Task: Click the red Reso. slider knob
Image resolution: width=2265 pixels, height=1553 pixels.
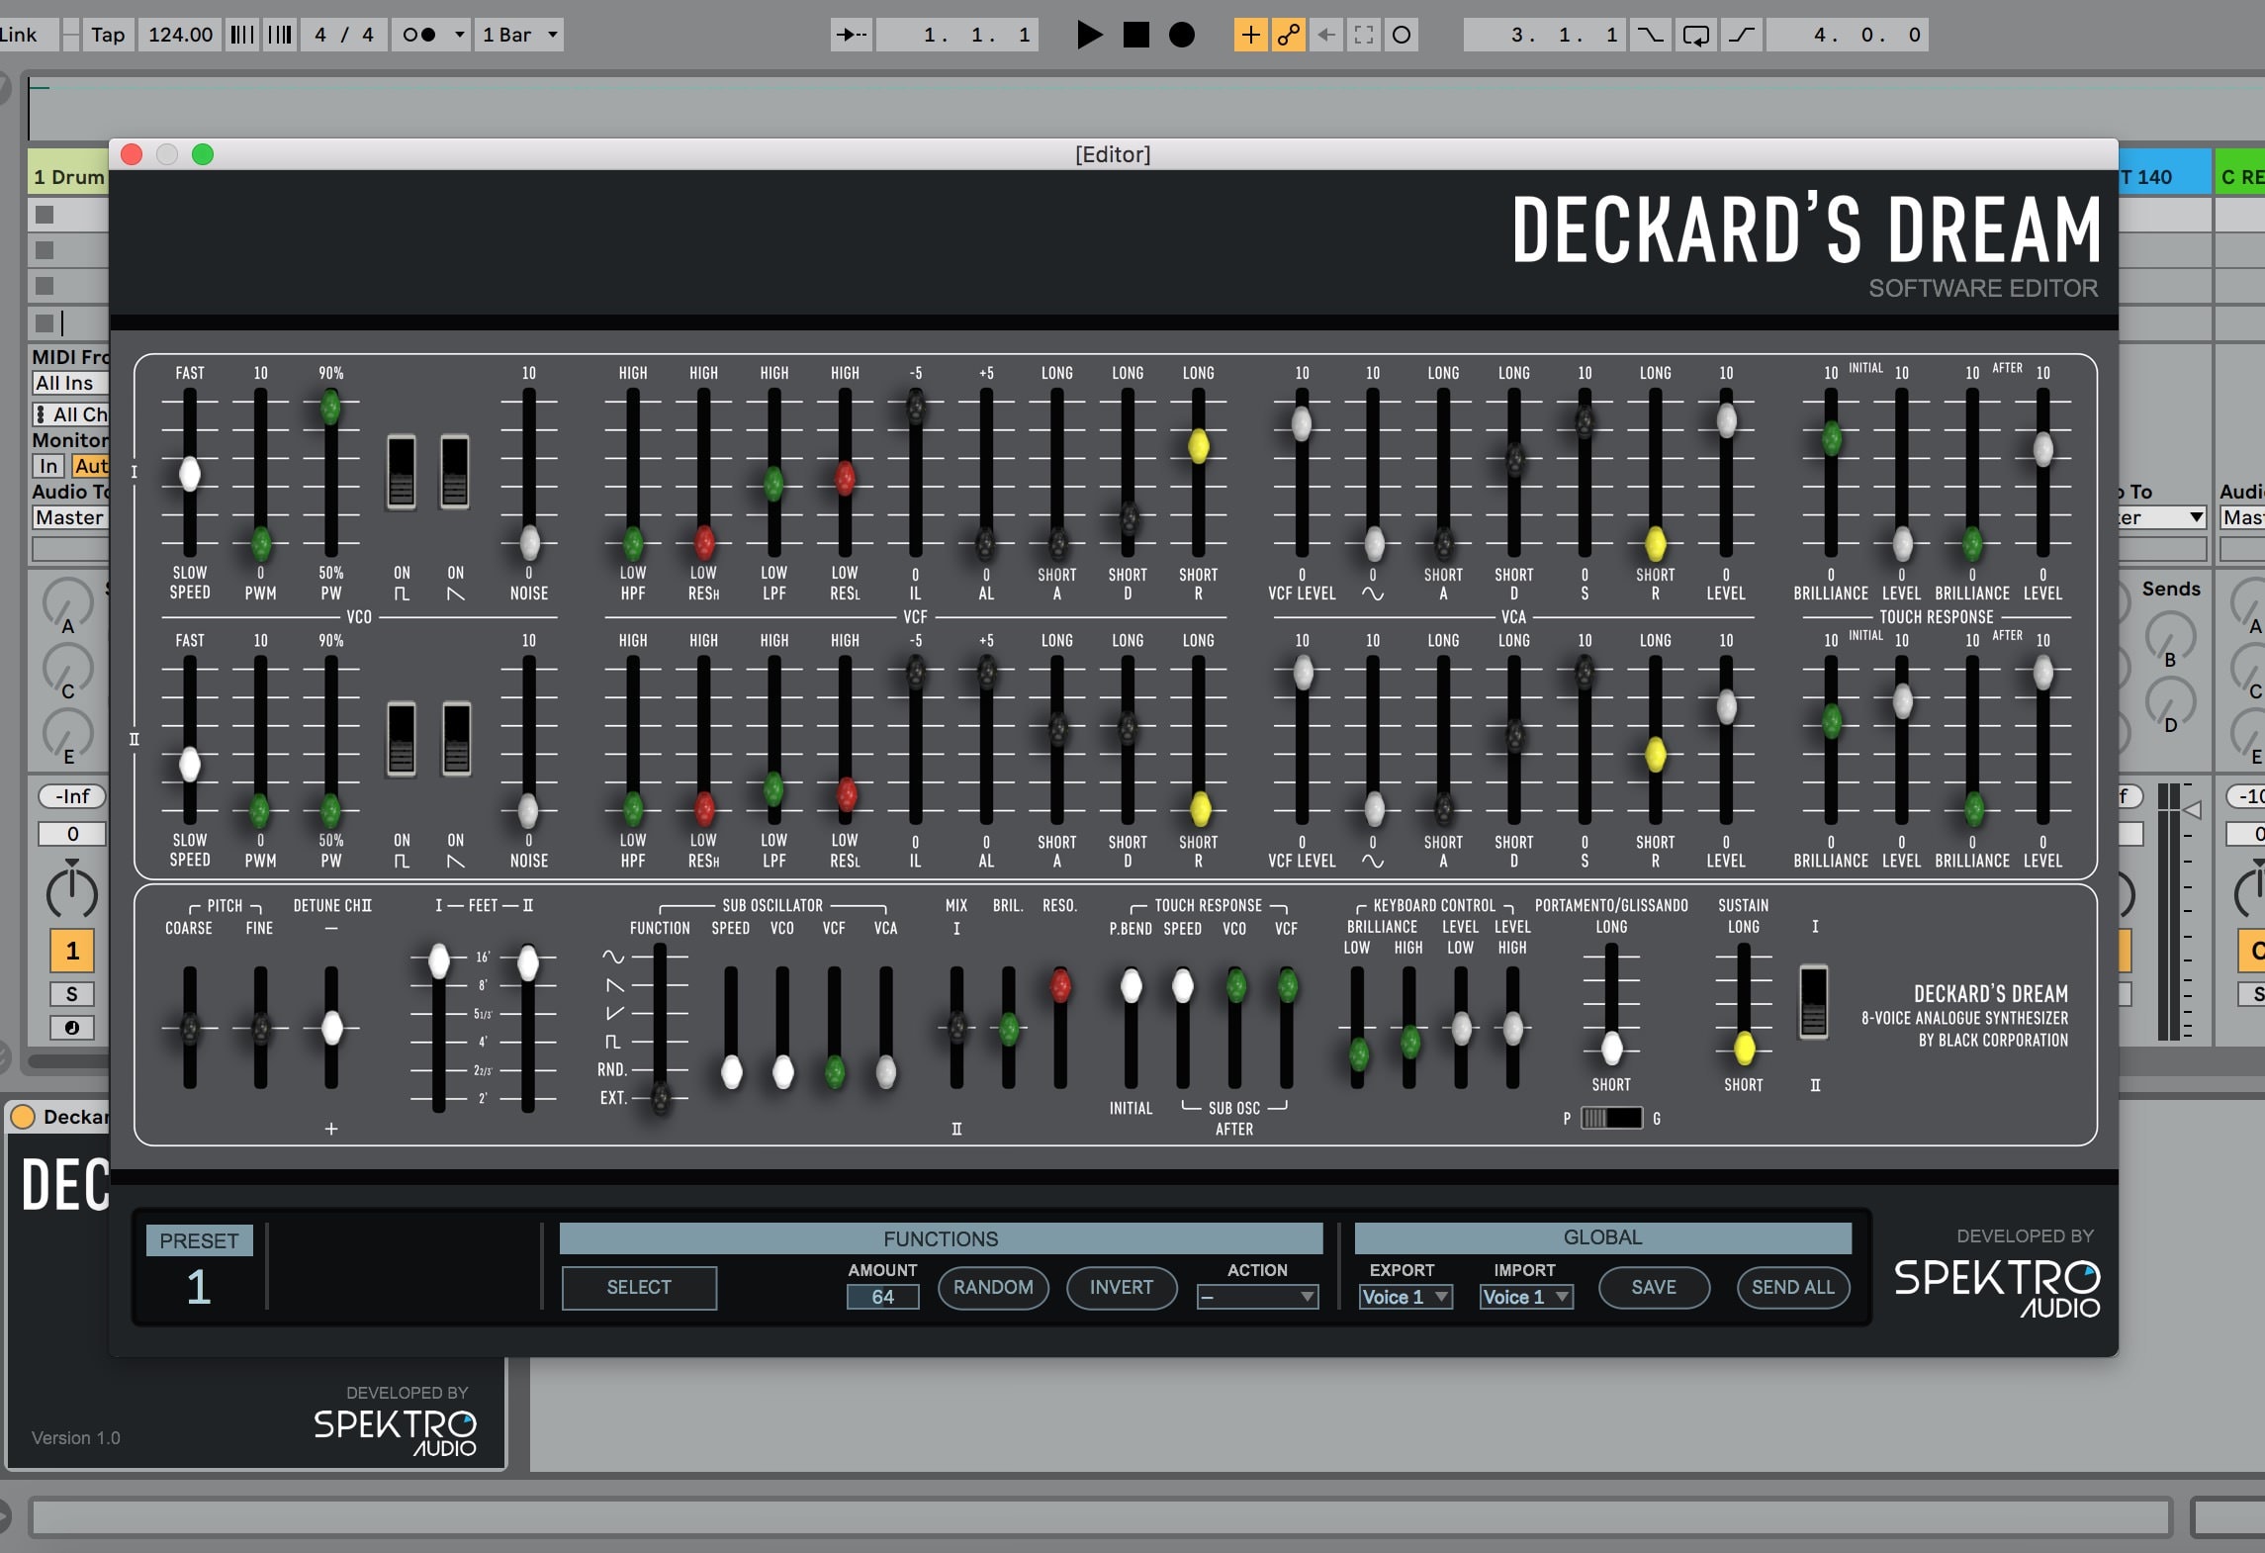Action: tap(1059, 985)
